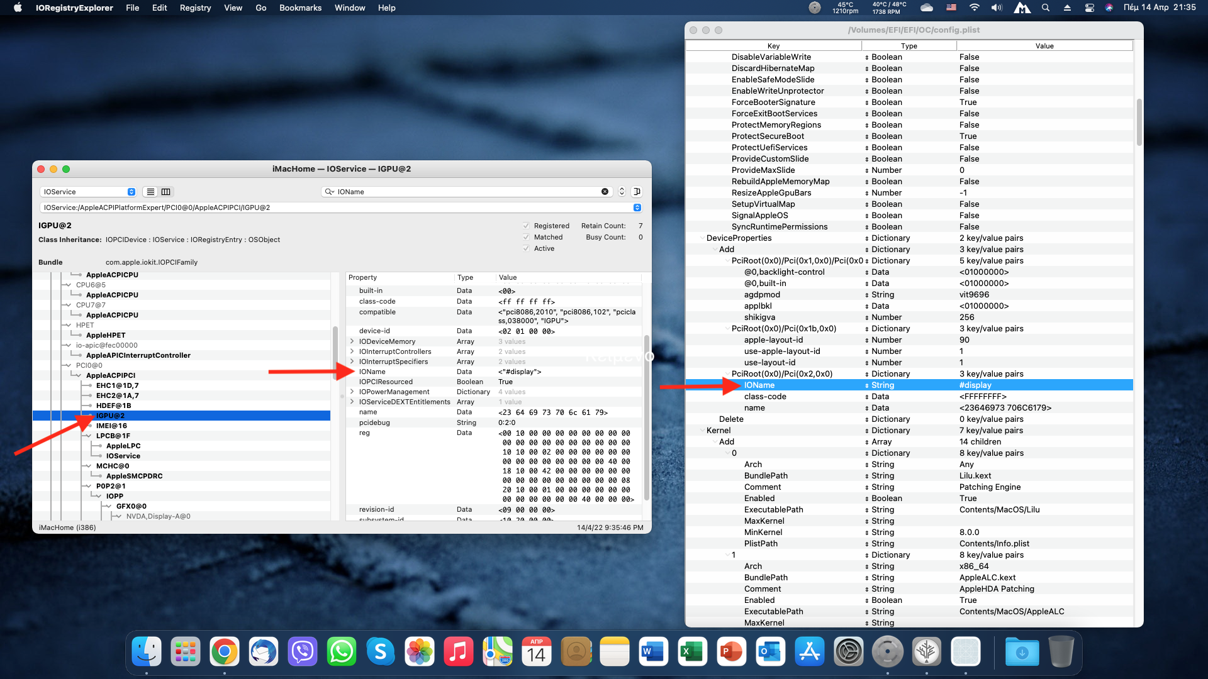Switch to column browser view icon
The height and width of the screenshot is (679, 1208).
(x=166, y=192)
